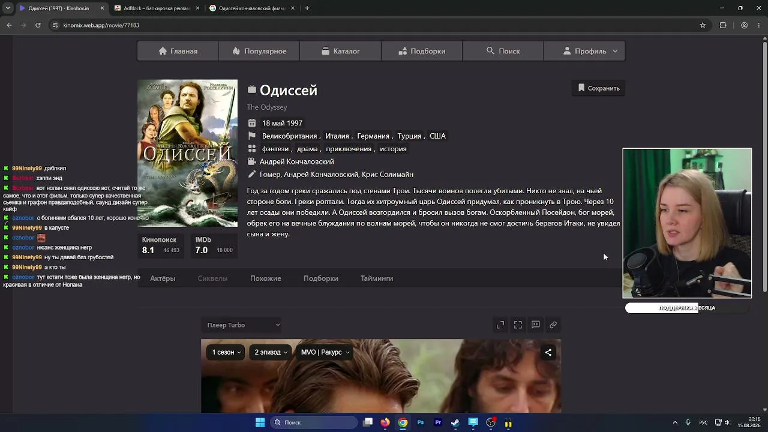Click the США country link
Image resolution: width=768 pixels, height=432 pixels.
(x=437, y=136)
